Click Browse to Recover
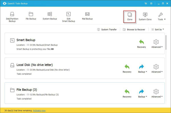The width and height of the screenshot is (171, 113). [x=134, y=29]
